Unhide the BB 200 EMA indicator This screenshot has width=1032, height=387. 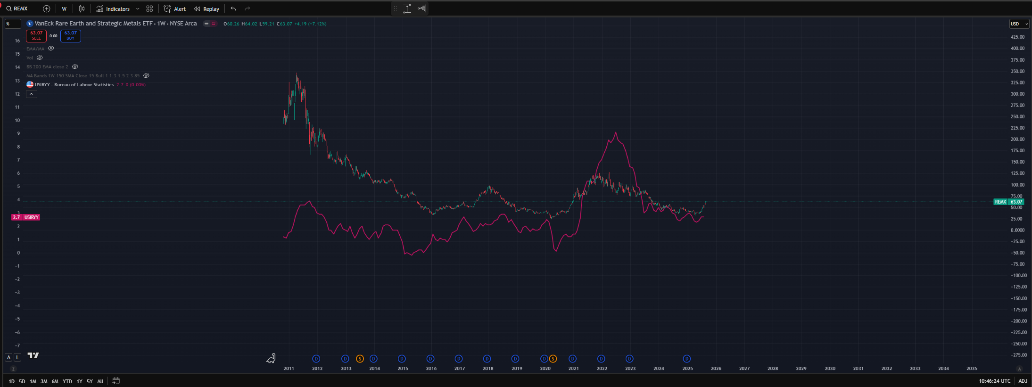(75, 66)
